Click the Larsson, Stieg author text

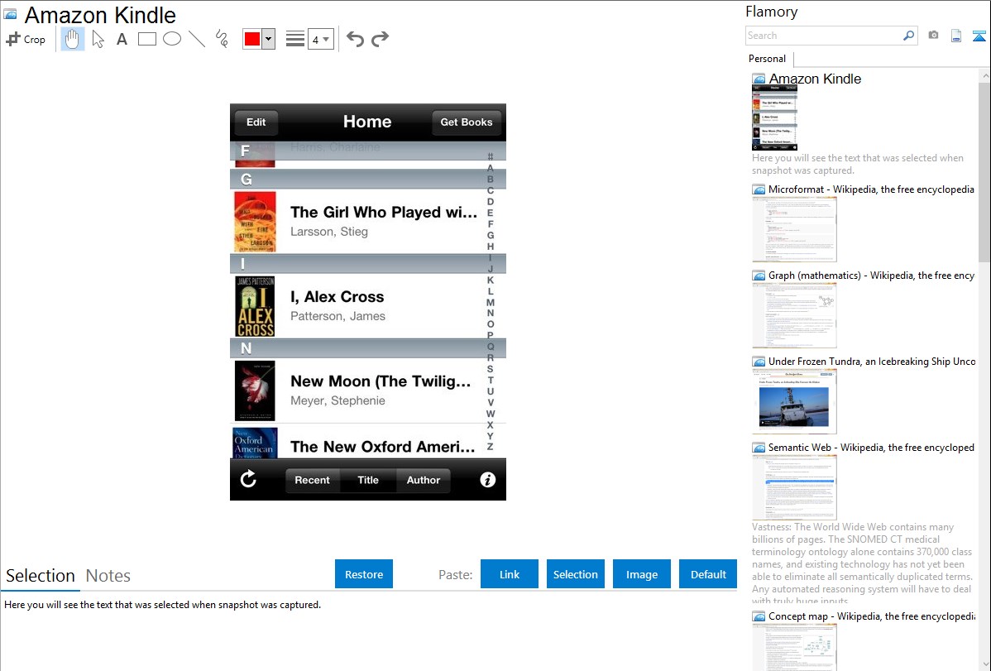328,232
